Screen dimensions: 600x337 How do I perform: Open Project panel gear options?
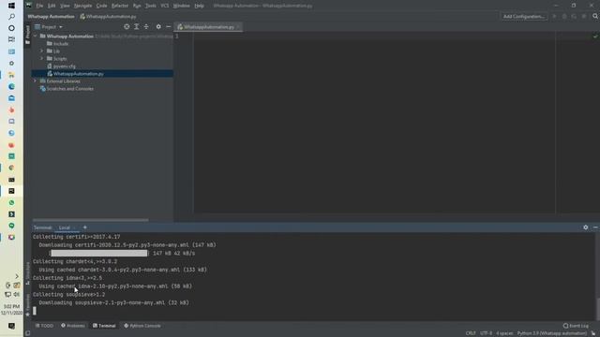click(x=158, y=27)
